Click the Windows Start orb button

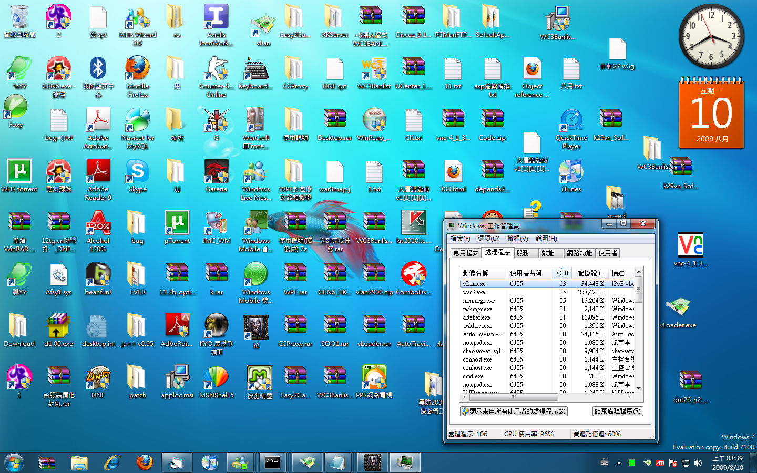[14, 462]
